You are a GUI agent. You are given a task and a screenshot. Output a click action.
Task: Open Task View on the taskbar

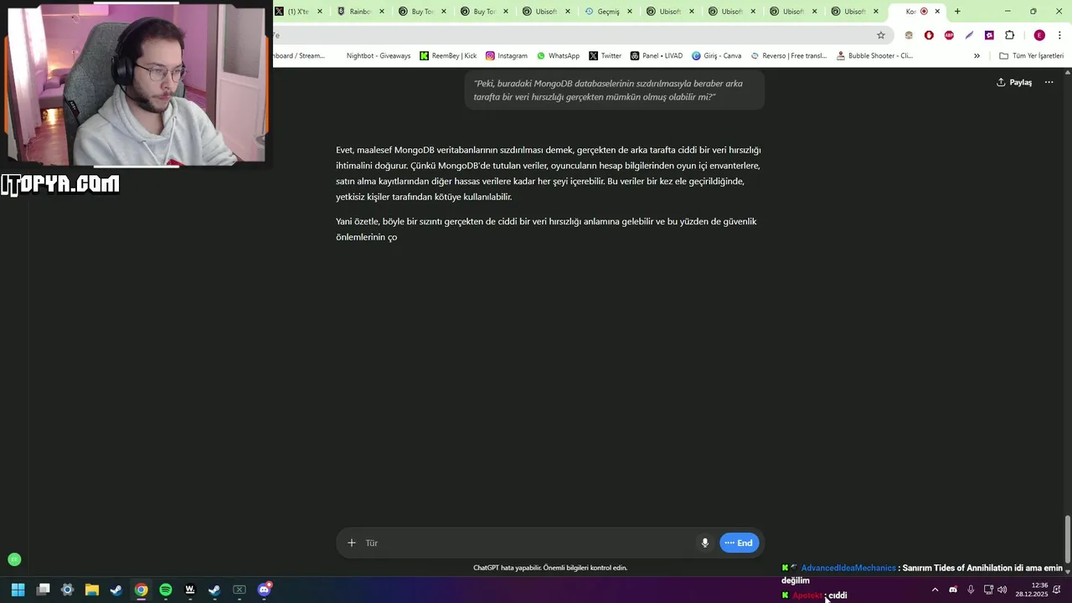(x=44, y=590)
